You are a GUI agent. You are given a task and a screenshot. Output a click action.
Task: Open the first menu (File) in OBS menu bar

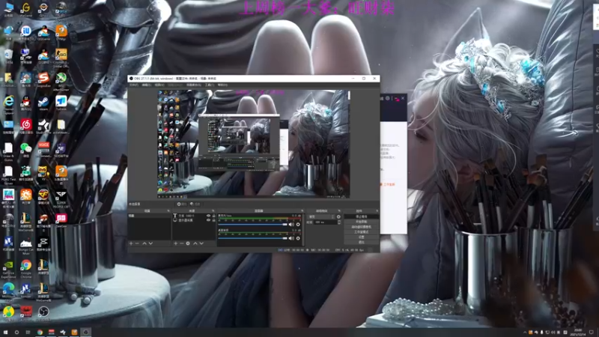(x=134, y=85)
